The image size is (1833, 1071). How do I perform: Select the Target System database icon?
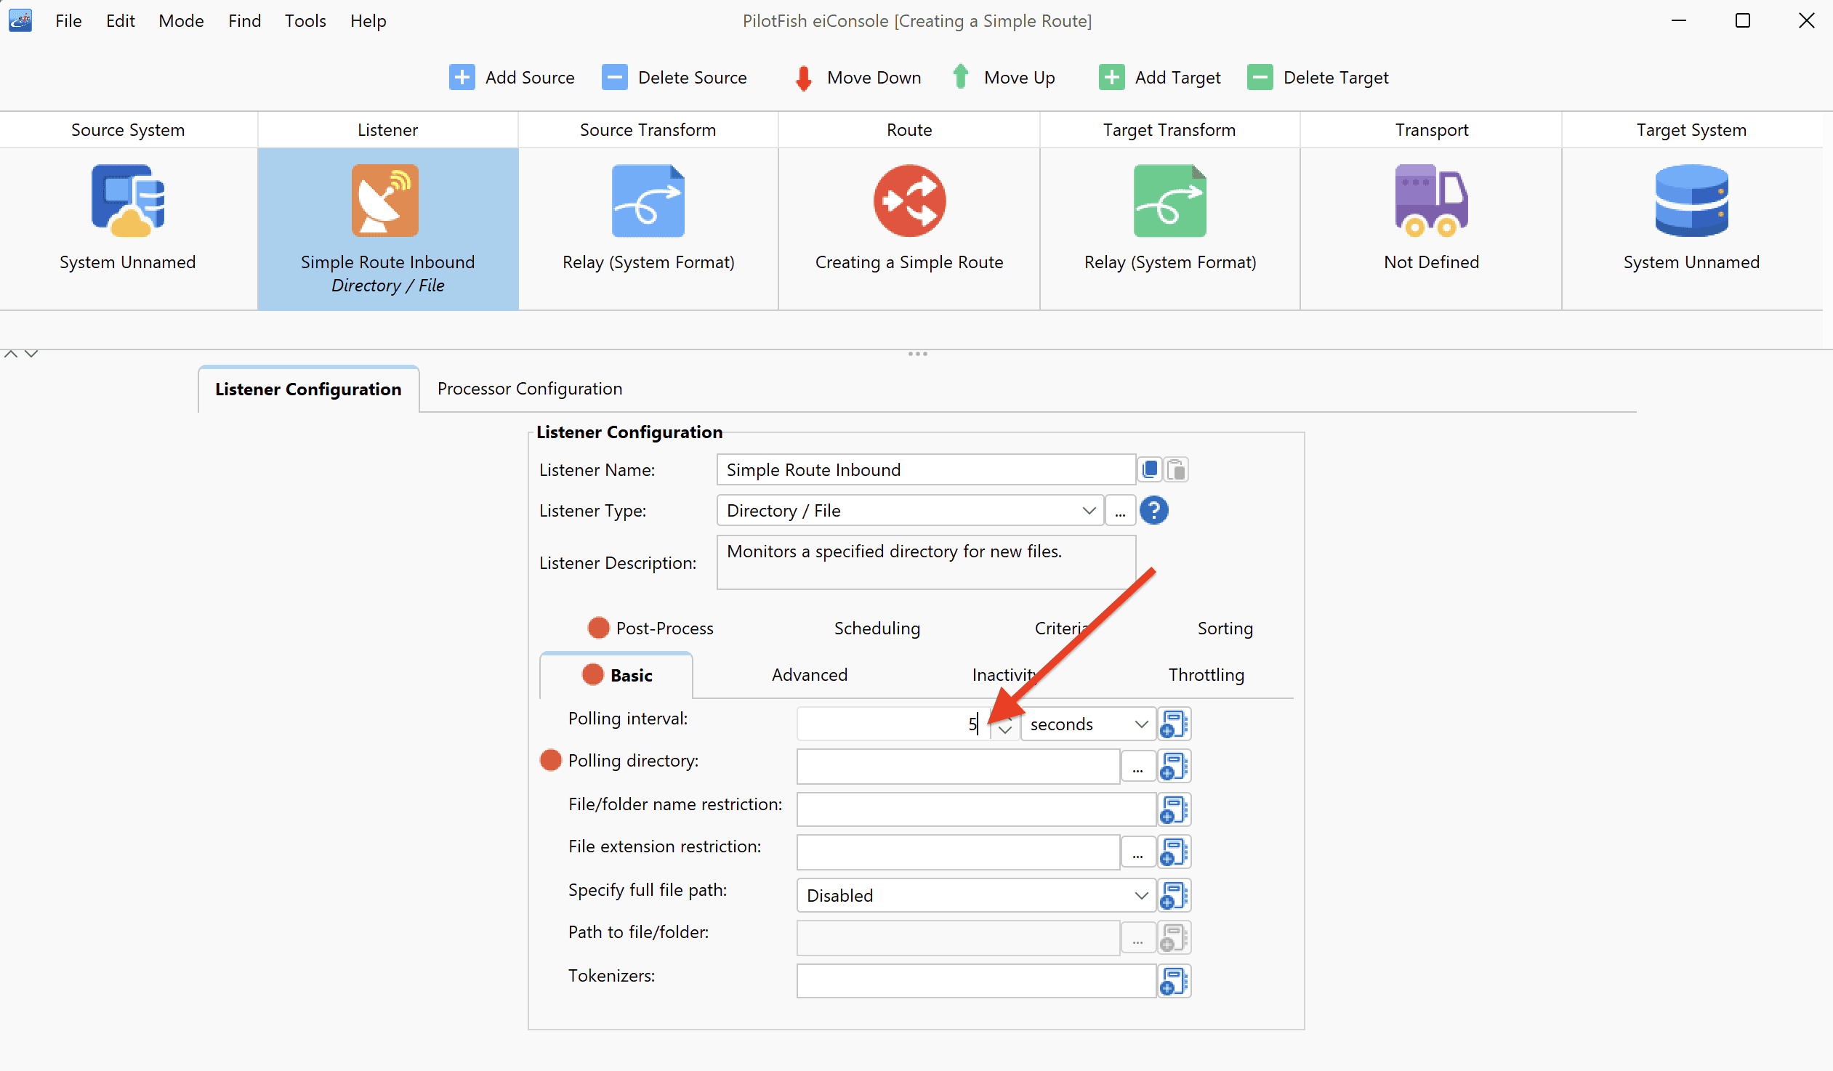1692,201
